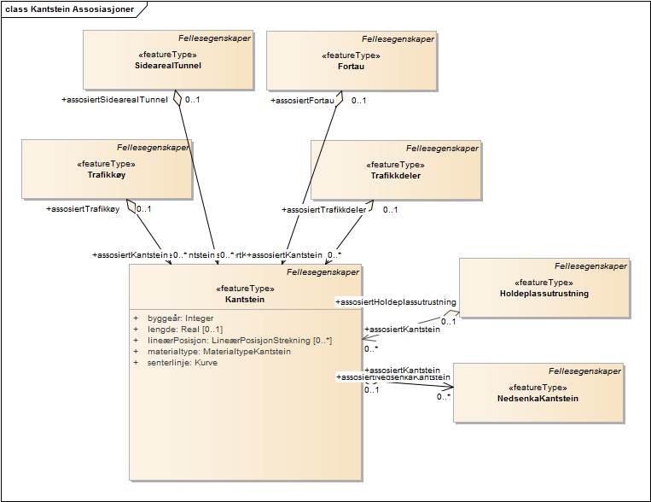Viewport: 651px width, 502px height.
Task: Click the aggregation diamond under Fortau
Action: click(339, 97)
